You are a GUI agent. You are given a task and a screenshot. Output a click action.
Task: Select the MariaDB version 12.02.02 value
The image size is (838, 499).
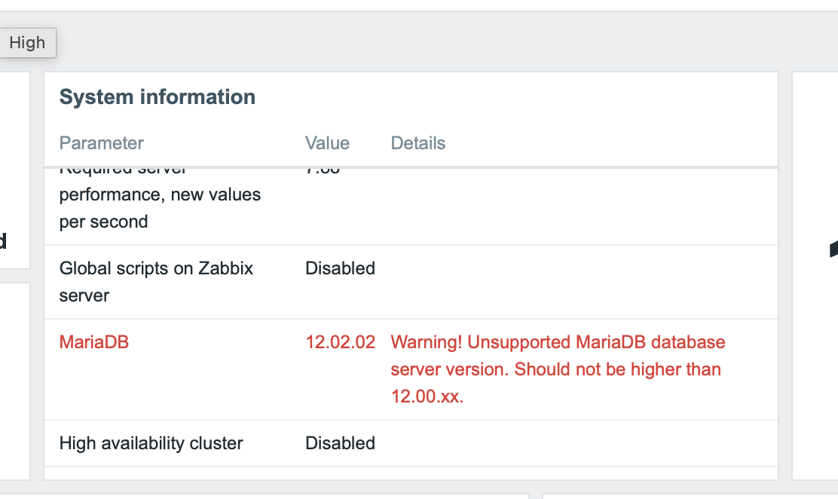pyautogui.click(x=340, y=342)
